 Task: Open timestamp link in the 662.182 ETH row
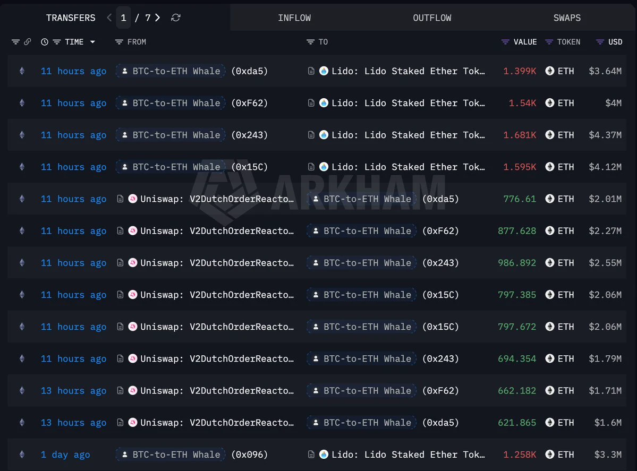pos(73,391)
